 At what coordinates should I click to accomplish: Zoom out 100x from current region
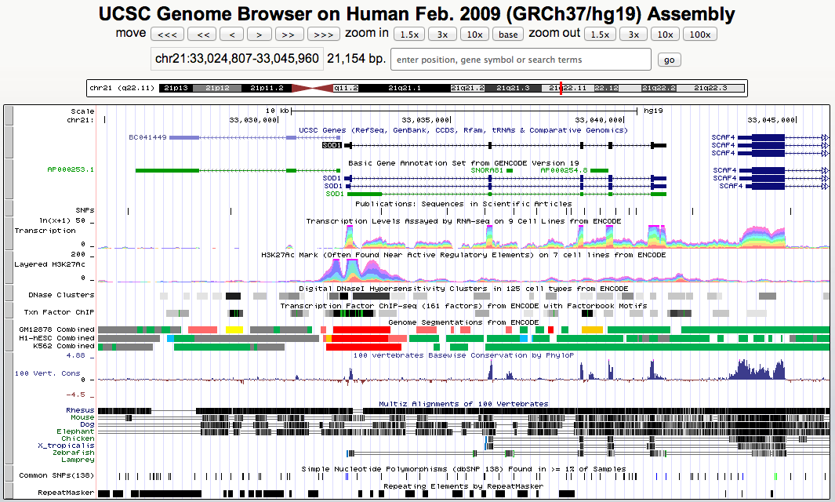(699, 35)
